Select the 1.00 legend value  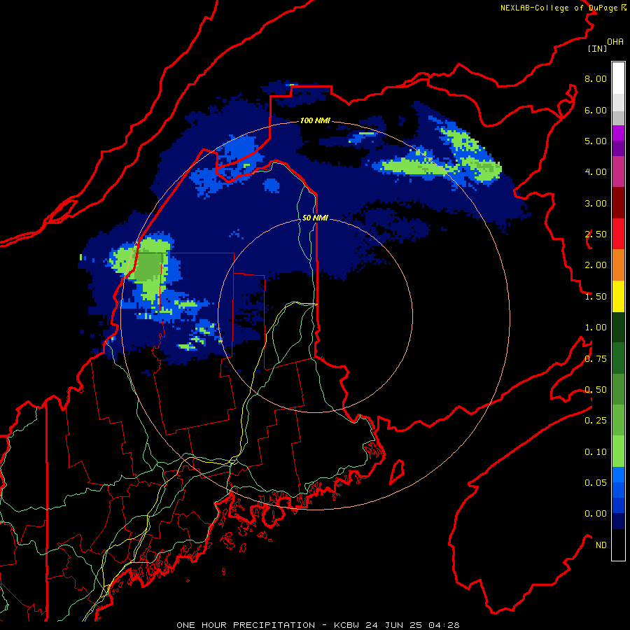tap(596, 328)
